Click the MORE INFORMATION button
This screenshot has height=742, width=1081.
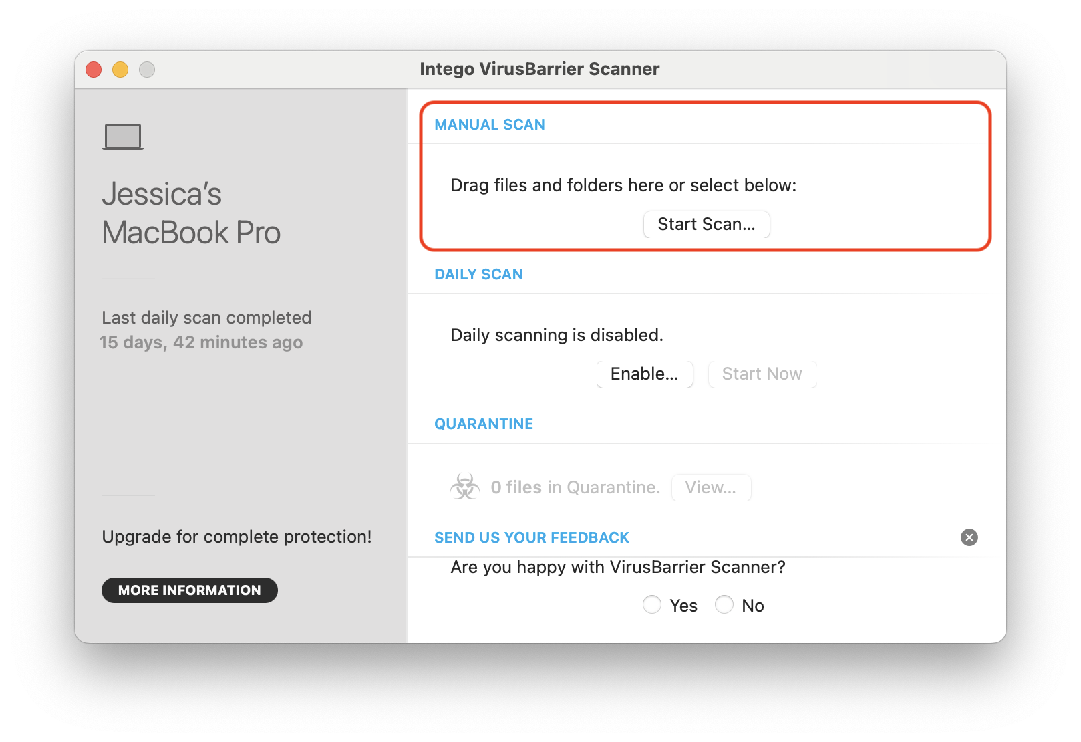click(x=190, y=590)
